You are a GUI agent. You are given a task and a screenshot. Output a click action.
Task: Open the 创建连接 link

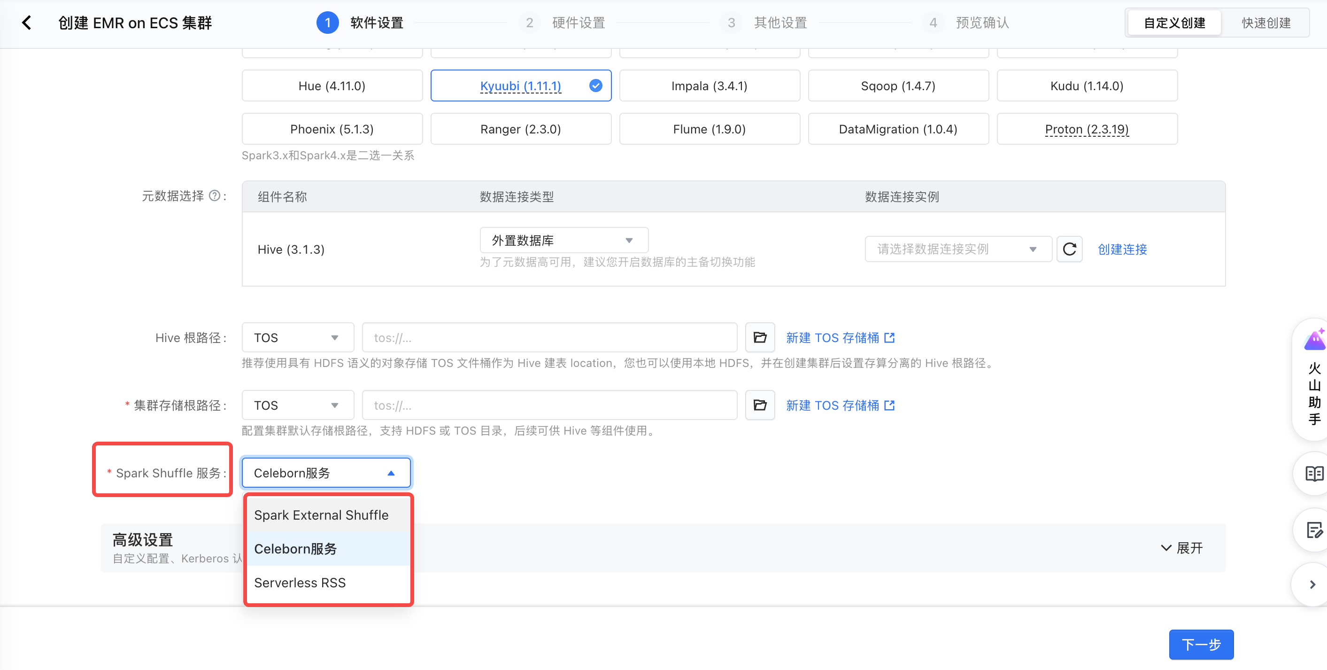(1122, 249)
